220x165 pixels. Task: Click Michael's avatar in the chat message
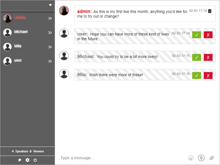point(64,56)
